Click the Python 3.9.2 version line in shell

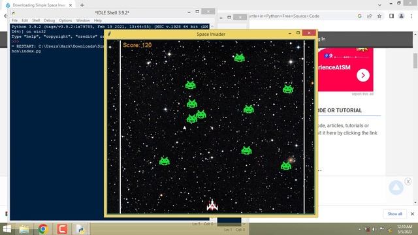110,29
